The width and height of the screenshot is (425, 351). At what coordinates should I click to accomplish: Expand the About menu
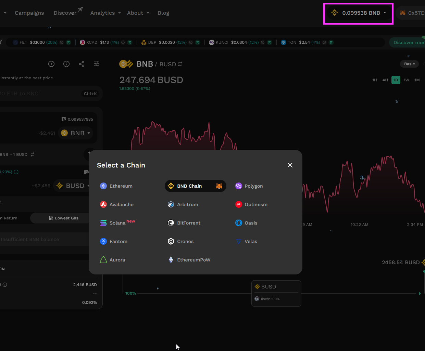(x=138, y=13)
